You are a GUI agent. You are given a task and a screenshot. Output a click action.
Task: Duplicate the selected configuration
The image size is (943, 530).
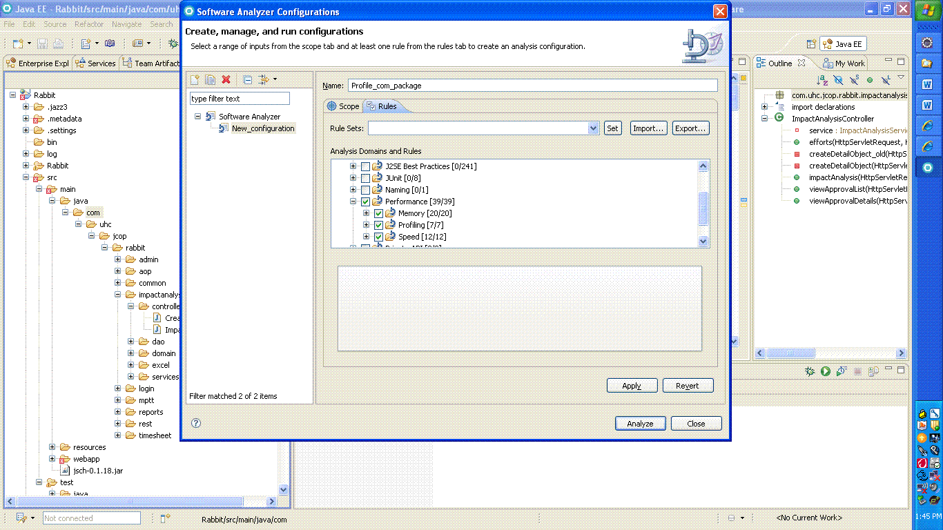tap(211, 80)
